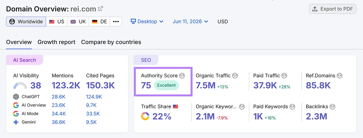Open ChatGPT cited pages 124.9K

(94, 97)
